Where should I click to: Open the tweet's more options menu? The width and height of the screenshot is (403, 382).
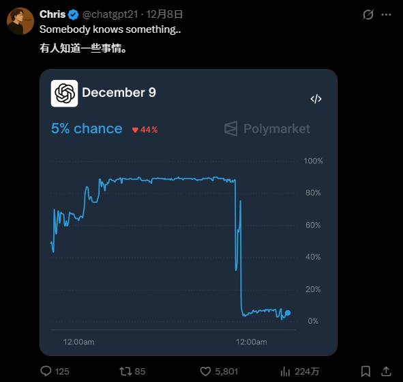pyautogui.click(x=386, y=14)
